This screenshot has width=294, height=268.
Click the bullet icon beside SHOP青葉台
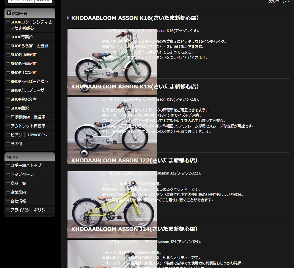(x=8, y=37)
